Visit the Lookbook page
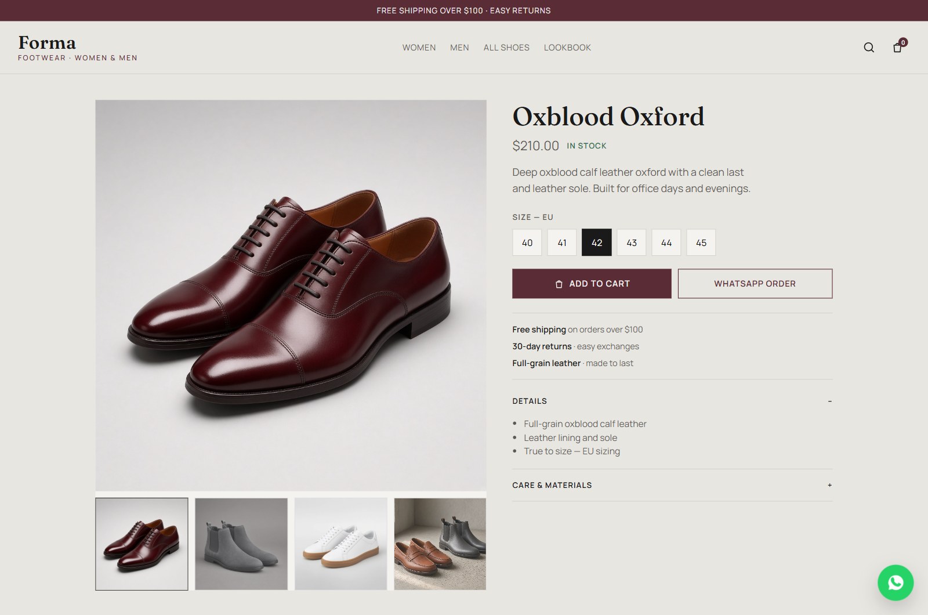This screenshot has width=928, height=615. coord(567,48)
